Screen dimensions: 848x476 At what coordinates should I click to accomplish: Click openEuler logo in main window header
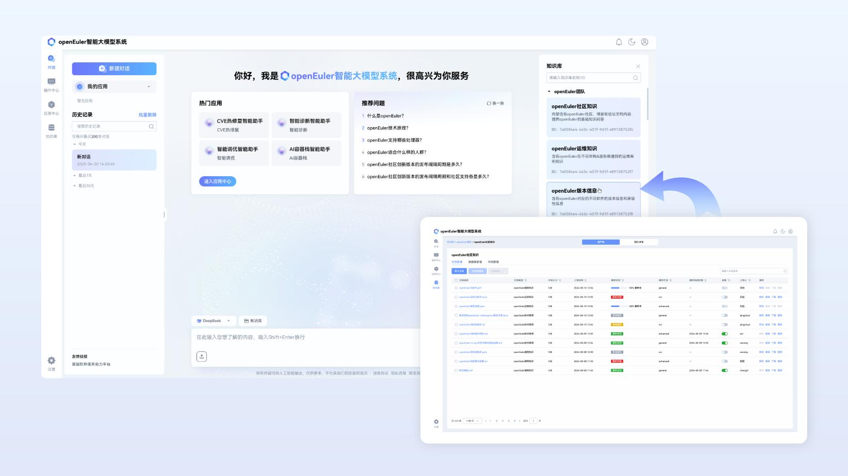pos(51,42)
